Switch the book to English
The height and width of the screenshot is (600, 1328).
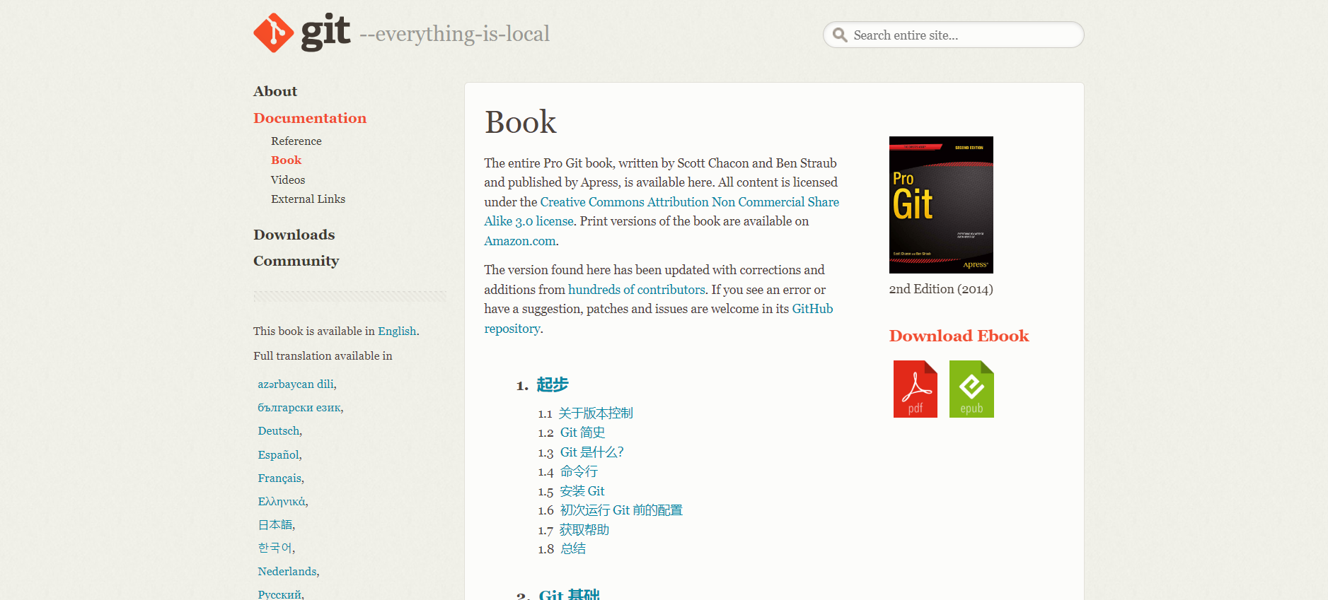396,331
